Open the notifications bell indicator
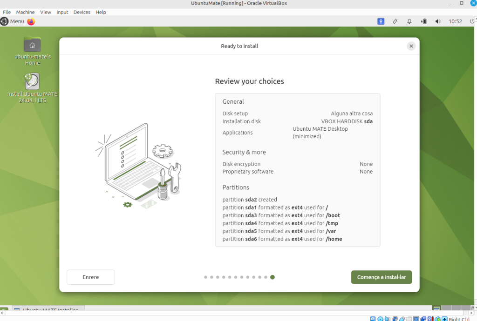This screenshot has width=477, height=321. pos(409,21)
